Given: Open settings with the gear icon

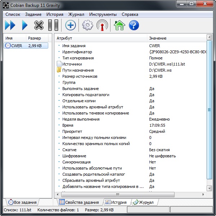Looking at the screenshot, I should point(87,25).
